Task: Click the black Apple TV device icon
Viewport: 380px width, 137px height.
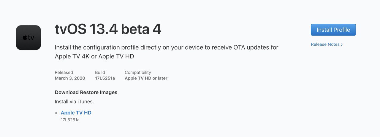Action: point(28,38)
